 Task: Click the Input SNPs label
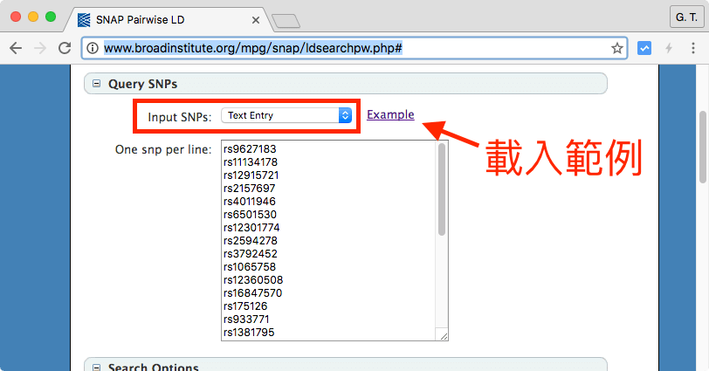coord(180,117)
